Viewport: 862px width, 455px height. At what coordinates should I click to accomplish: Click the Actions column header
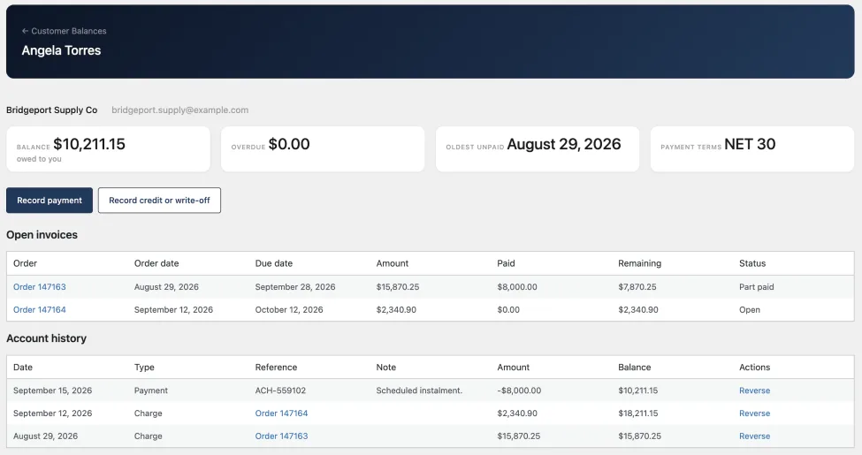click(755, 367)
